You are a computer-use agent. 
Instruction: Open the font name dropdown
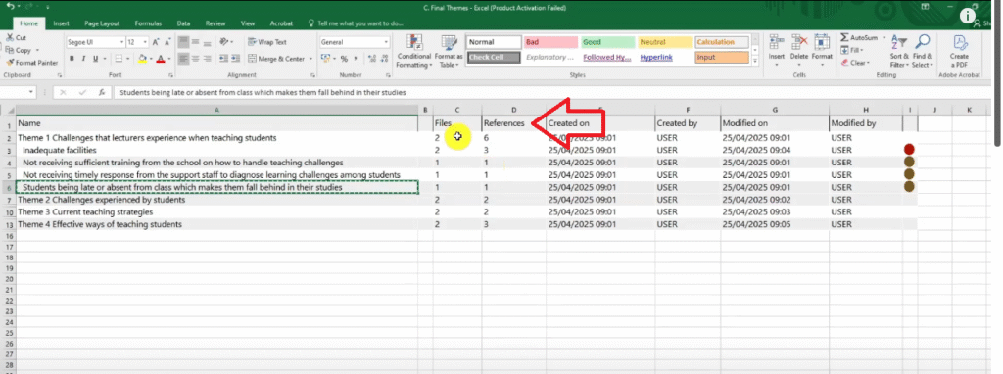tap(121, 42)
